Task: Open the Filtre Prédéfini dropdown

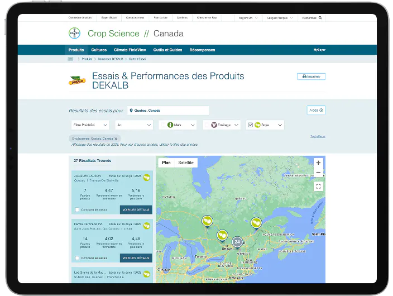Action: 90,125
